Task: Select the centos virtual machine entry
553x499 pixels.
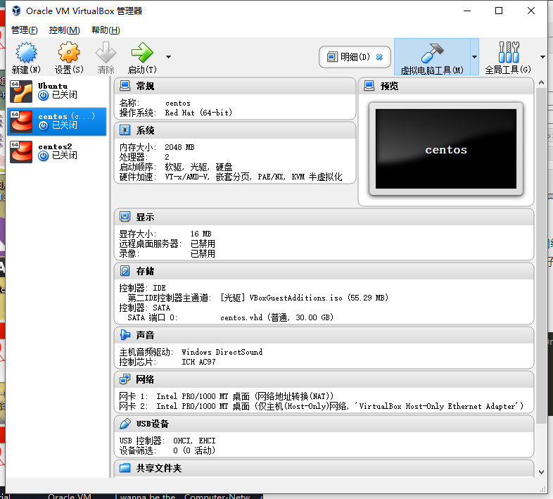Action: pyautogui.click(x=57, y=121)
